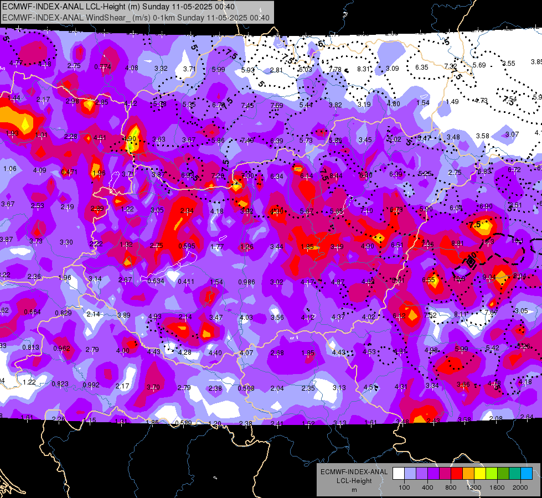The height and width of the screenshot is (498, 542).
Task: Click the grid value 7.59
Action: coord(277,105)
